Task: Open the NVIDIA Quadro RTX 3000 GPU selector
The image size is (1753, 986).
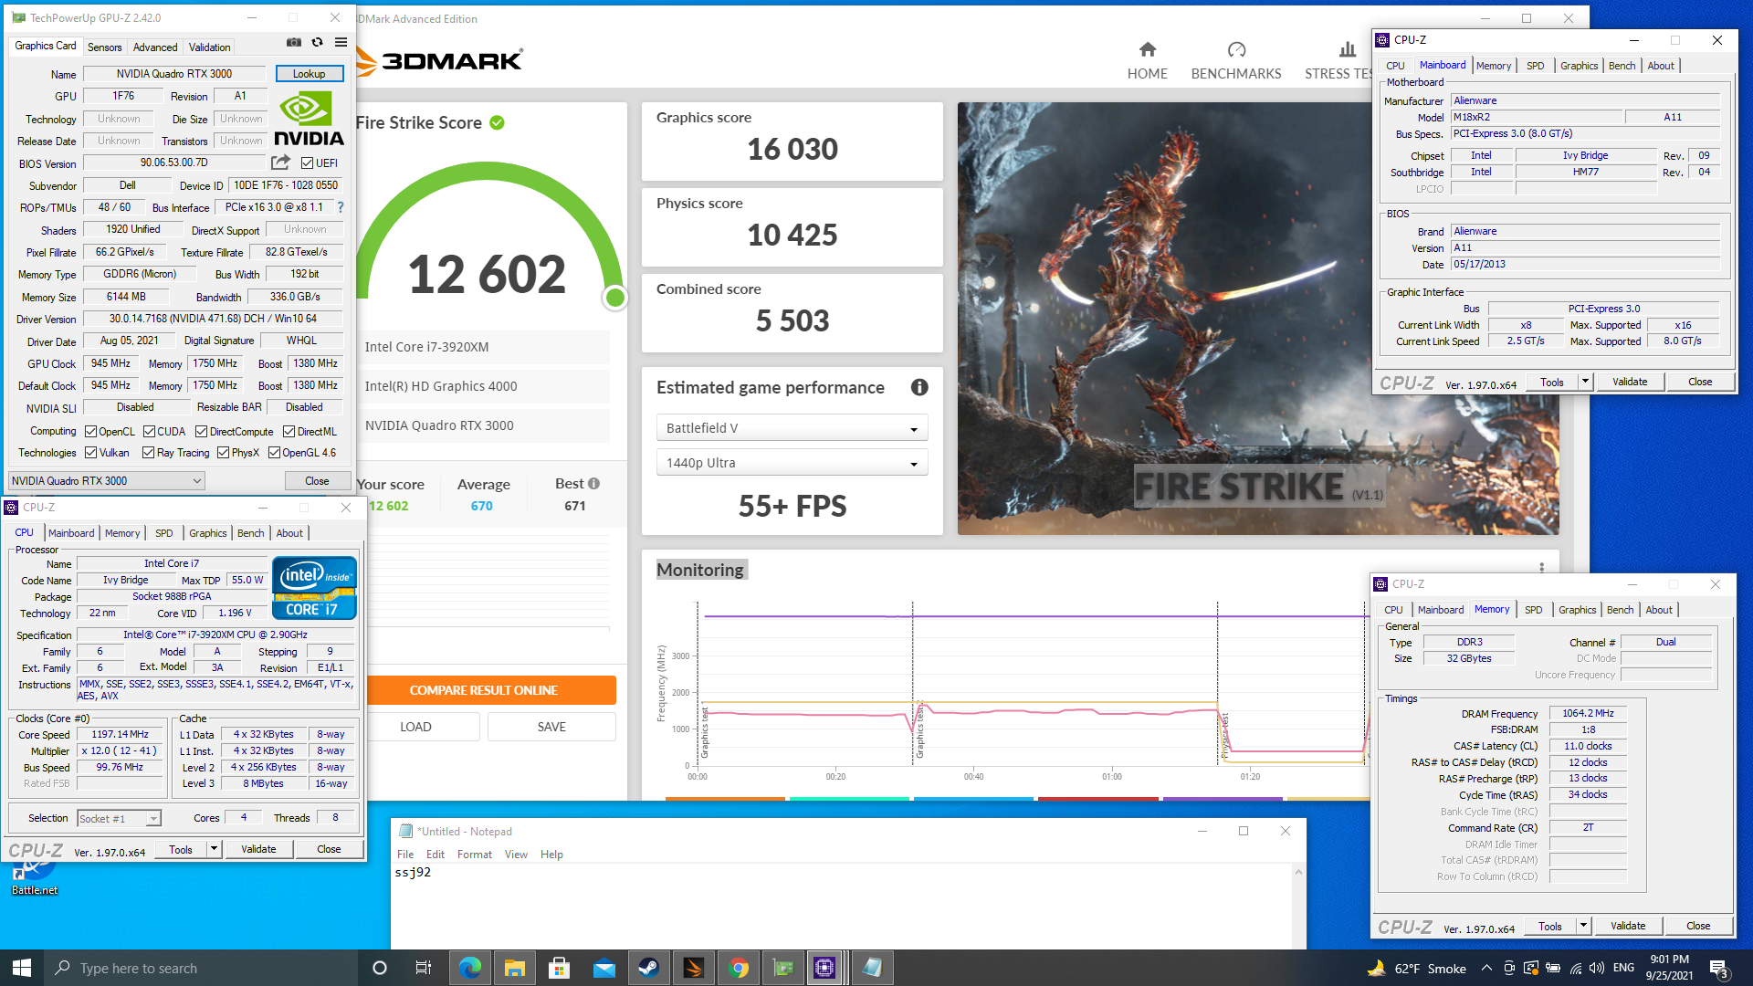Action: click(106, 481)
